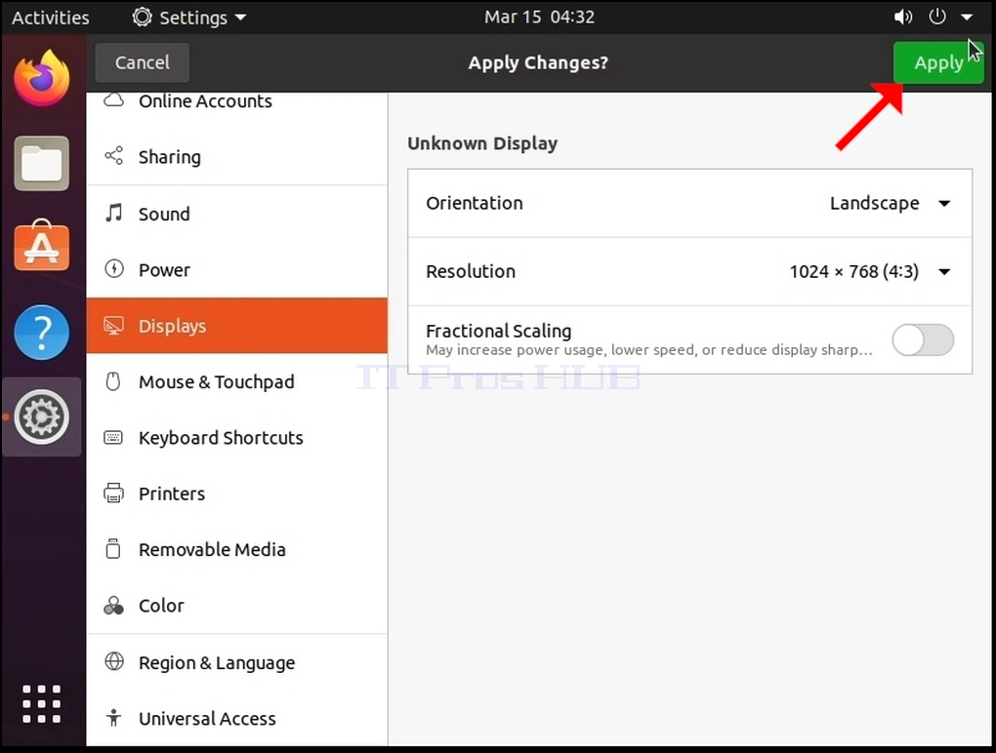The height and width of the screenshot is (753, 996).
Task: Click the Power icon in sidebar
Action: coord(113,269)
